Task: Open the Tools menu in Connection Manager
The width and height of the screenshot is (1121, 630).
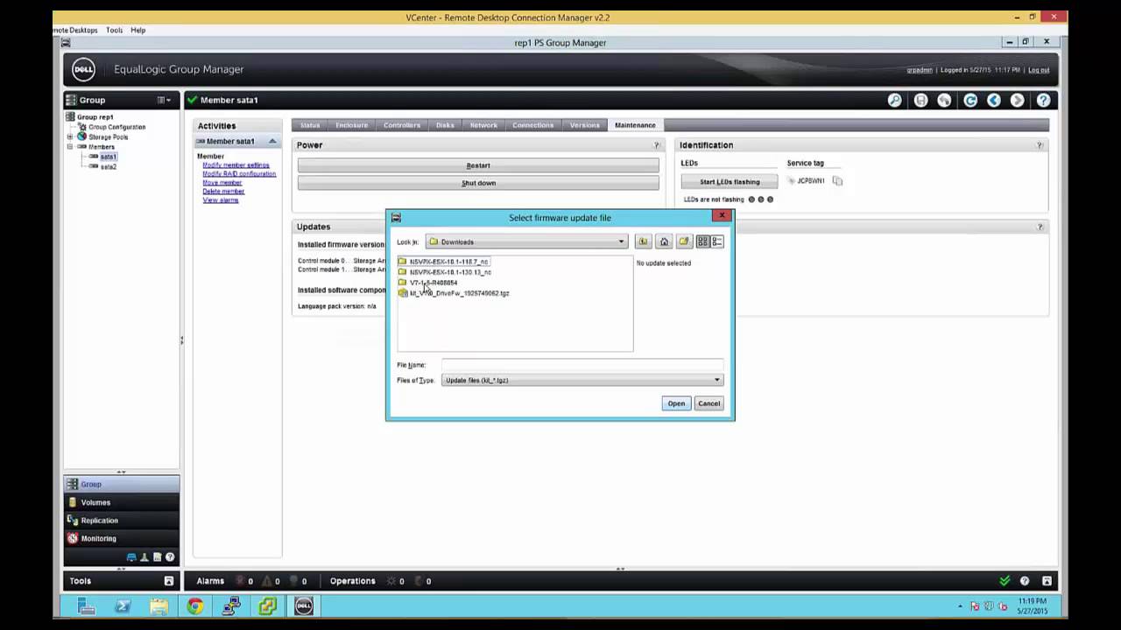Action: 114,30
